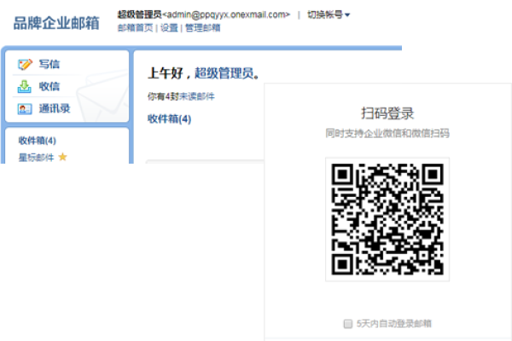Expand the 切换帐号 dropdown
The height and width of the screenshot is (341, 512).
(329, 14)
